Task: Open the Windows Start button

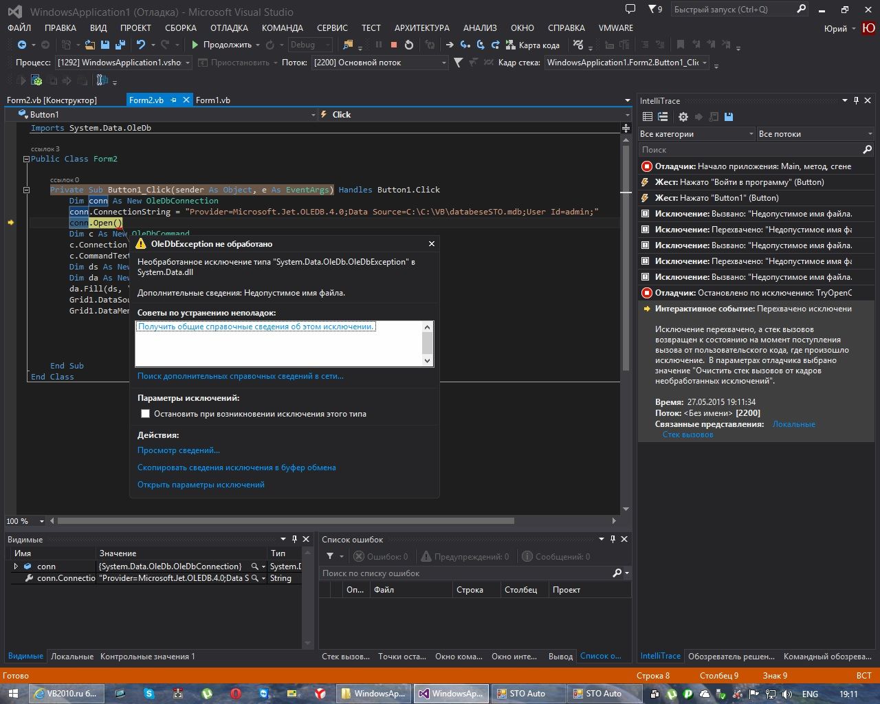Action: coord(14,694)
